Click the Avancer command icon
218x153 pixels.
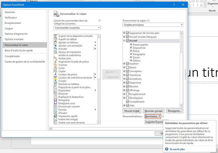click(55, 65)
